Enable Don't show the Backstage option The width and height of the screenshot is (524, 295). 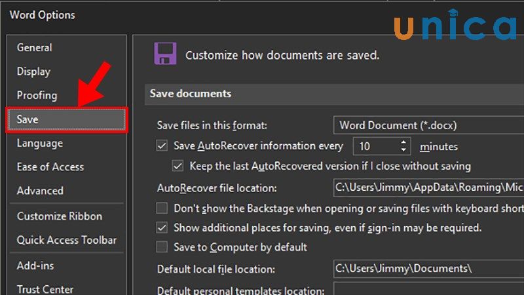[x=162, y=208]
